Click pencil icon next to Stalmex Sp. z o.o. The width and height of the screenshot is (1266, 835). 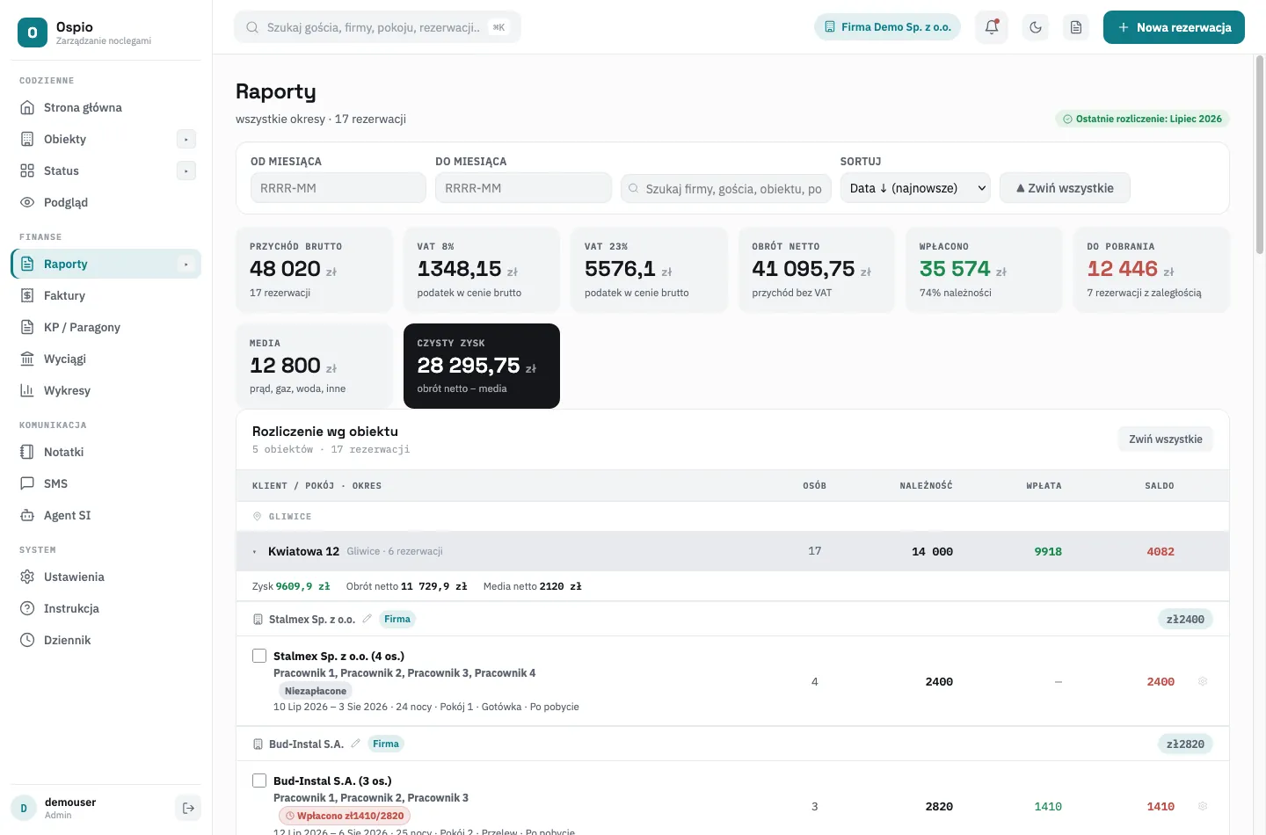[367, 619]
